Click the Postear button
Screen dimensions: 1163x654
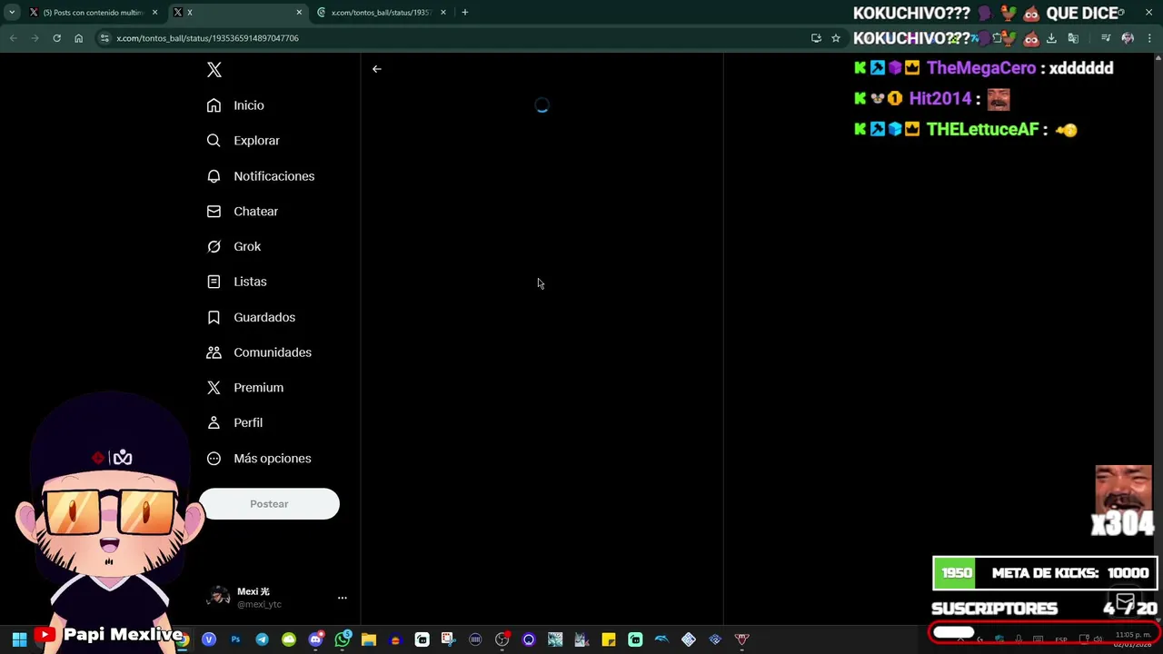[x=269, y=504]
